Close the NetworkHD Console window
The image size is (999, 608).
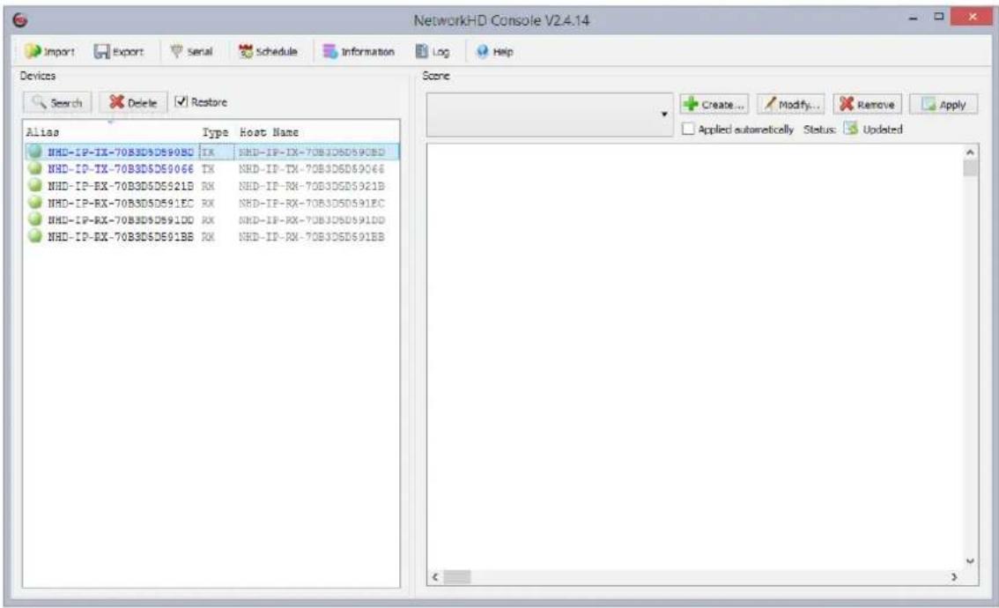pos(971,18)
